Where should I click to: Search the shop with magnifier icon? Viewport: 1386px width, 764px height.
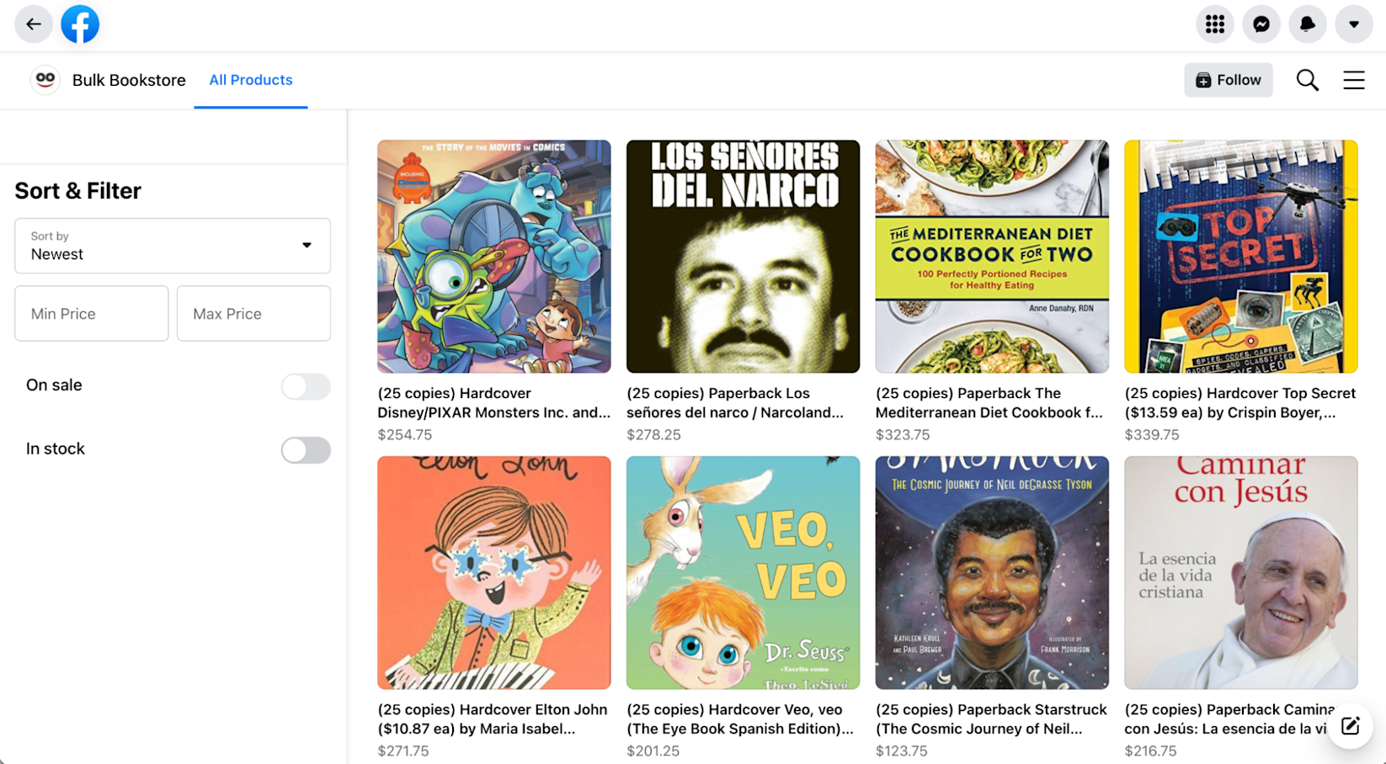click(1307, 80)
